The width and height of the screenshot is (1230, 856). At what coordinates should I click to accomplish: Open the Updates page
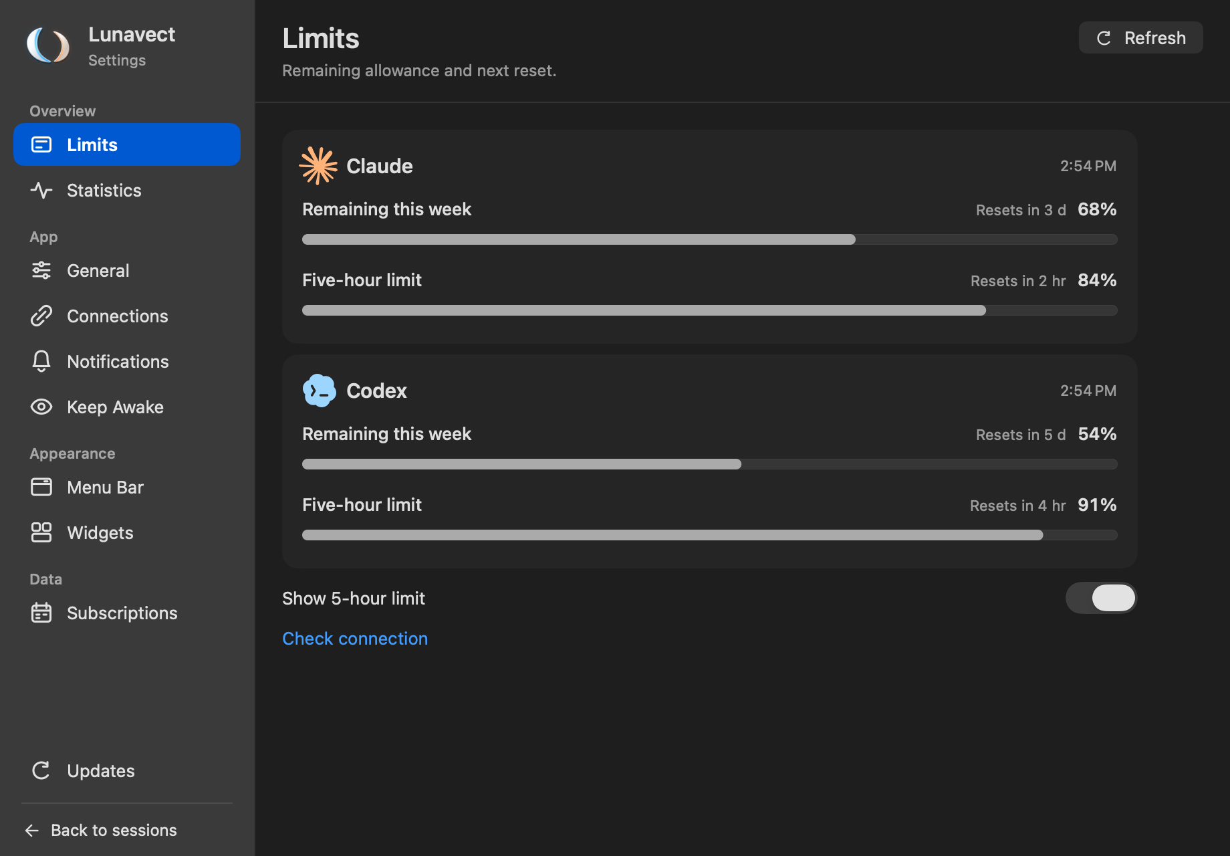click(127, 771)
